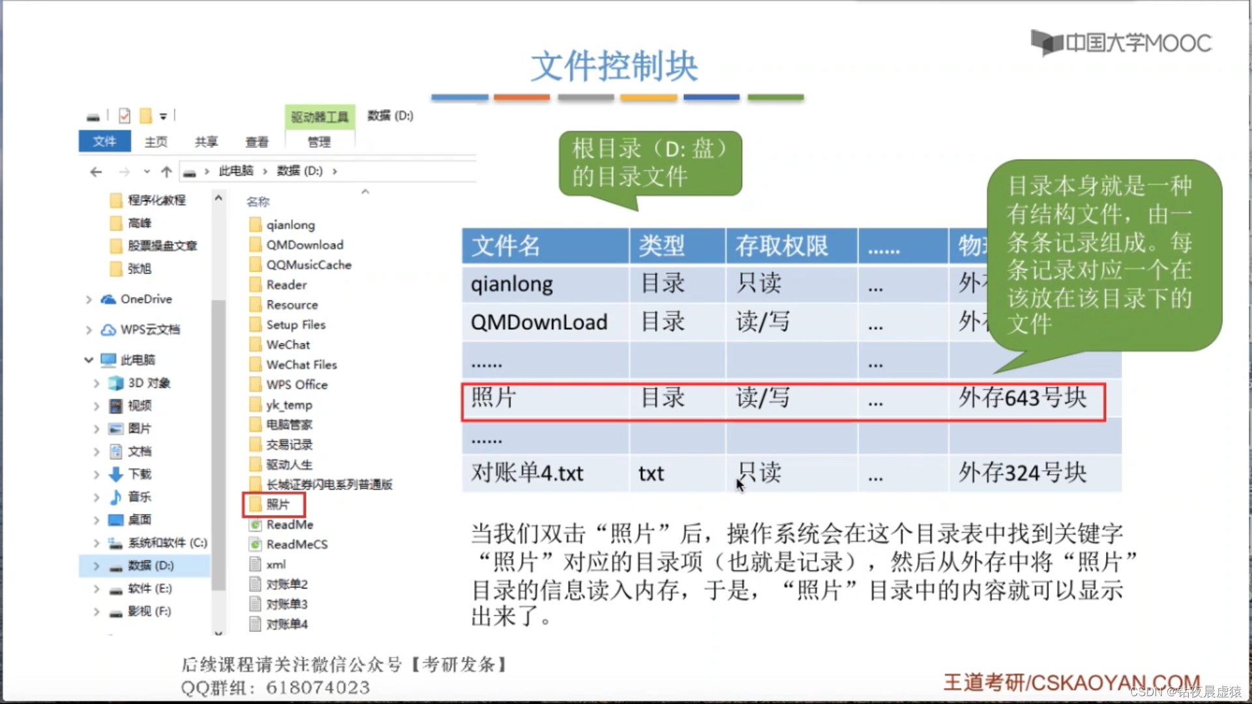Open the ReadMeCS file

[289, 544]
